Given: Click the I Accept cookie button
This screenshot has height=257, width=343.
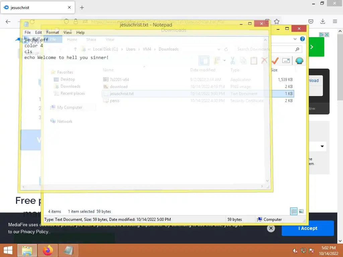Looking at the screenshot, I should tap(307, 228).
